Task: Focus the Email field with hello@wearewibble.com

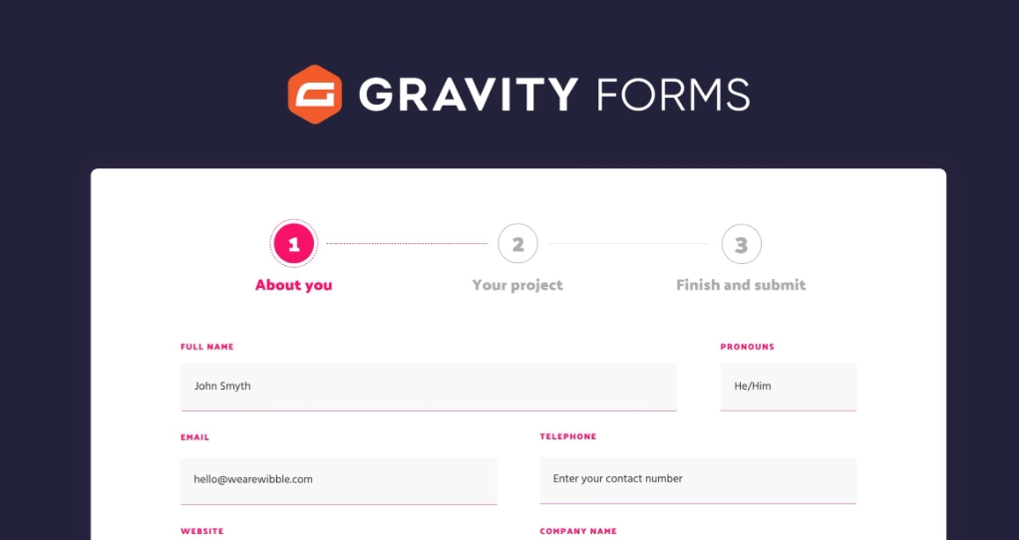Action: pos(339,481)
